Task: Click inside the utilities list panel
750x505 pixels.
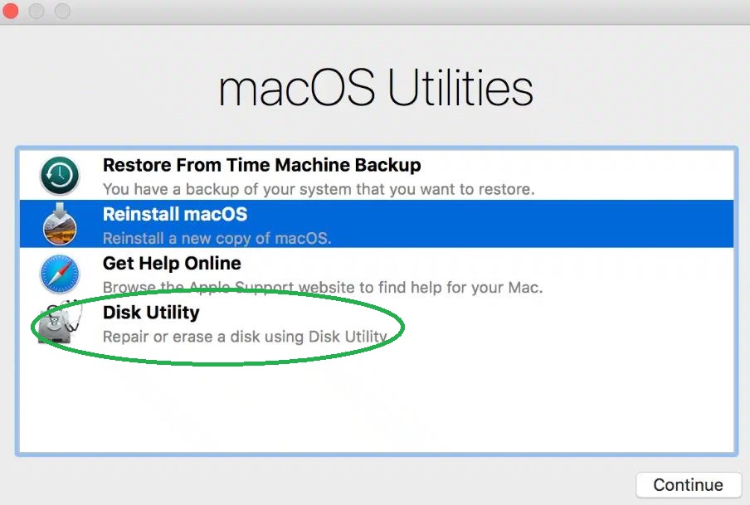Action: [375, 398]
